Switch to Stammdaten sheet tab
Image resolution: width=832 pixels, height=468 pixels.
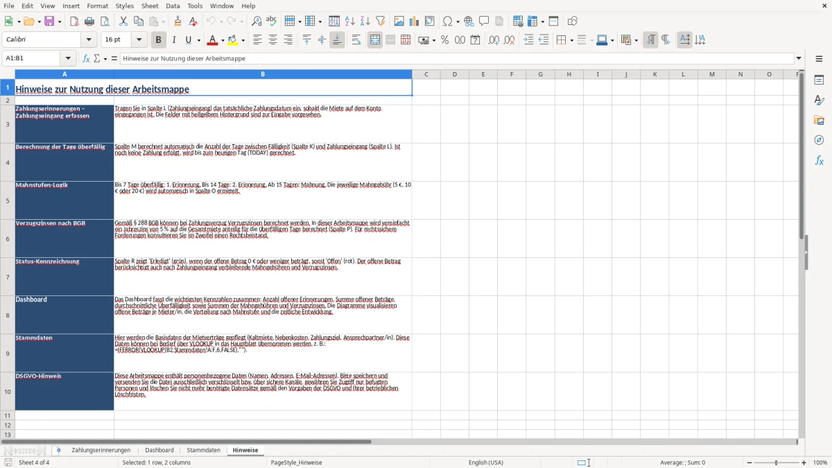[x=204, y=450]
